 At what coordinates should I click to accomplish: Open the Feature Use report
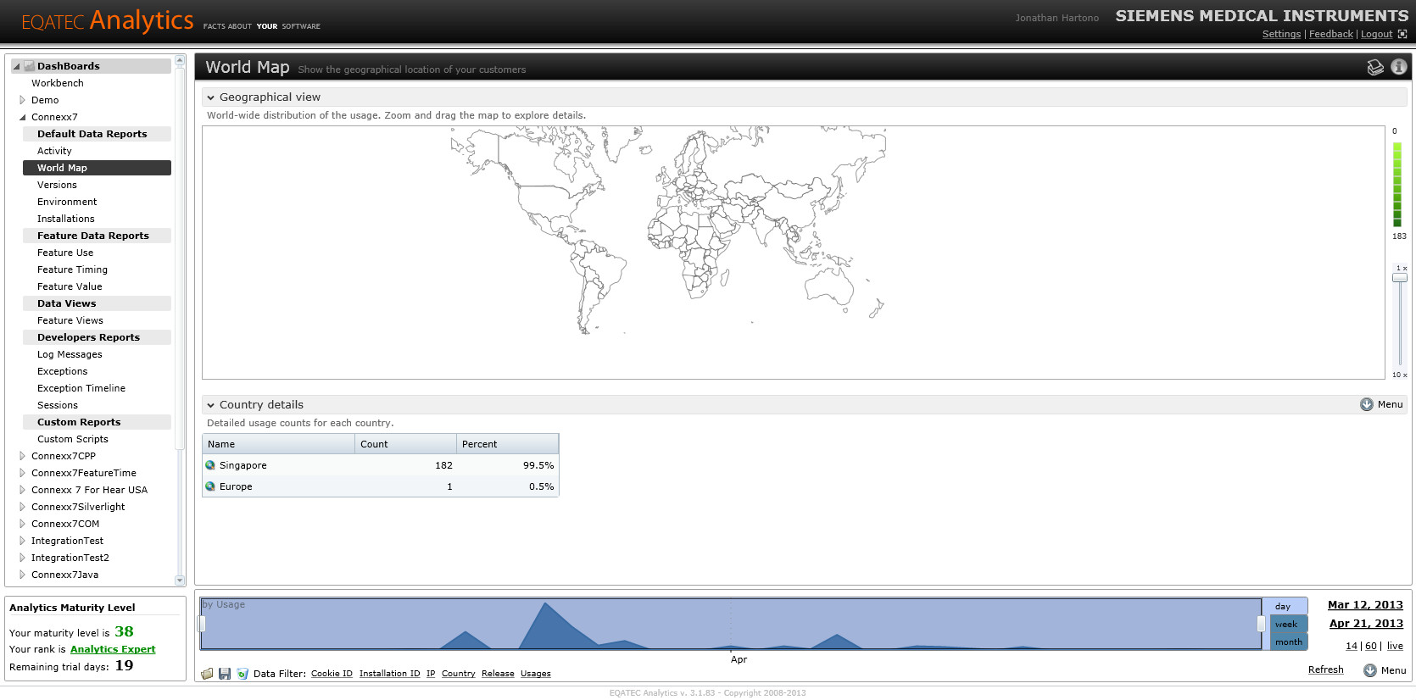pyautogui.click(x=65, y=253)
